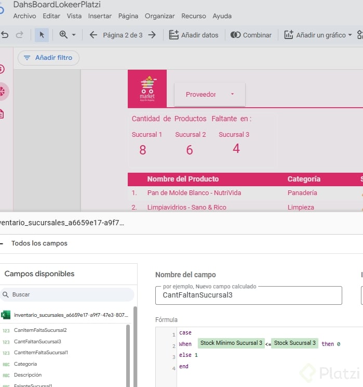The image size is (363, 387).
Task: Click the Panadería category cell
Action: point(302,193)
